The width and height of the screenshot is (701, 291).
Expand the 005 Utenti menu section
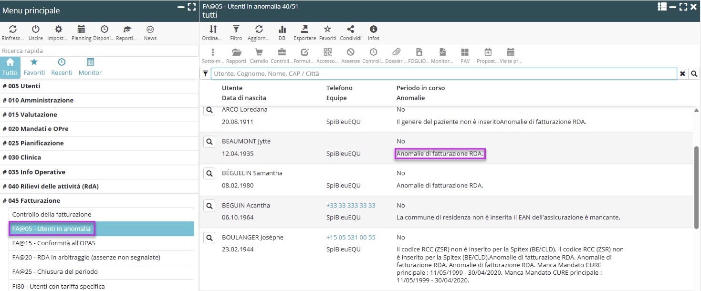tap(21, 86)
